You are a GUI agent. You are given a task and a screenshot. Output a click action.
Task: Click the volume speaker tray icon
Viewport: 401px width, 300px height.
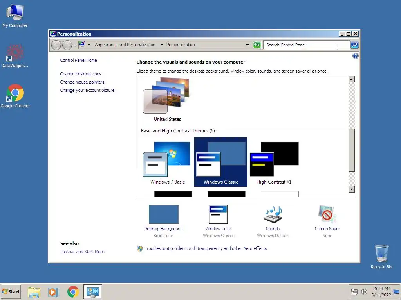363,292
